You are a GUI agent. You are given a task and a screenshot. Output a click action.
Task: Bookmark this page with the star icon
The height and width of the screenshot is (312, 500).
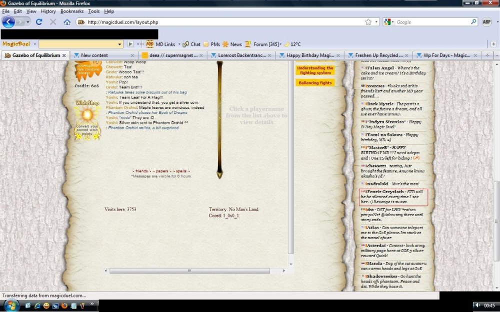point(368,22)
